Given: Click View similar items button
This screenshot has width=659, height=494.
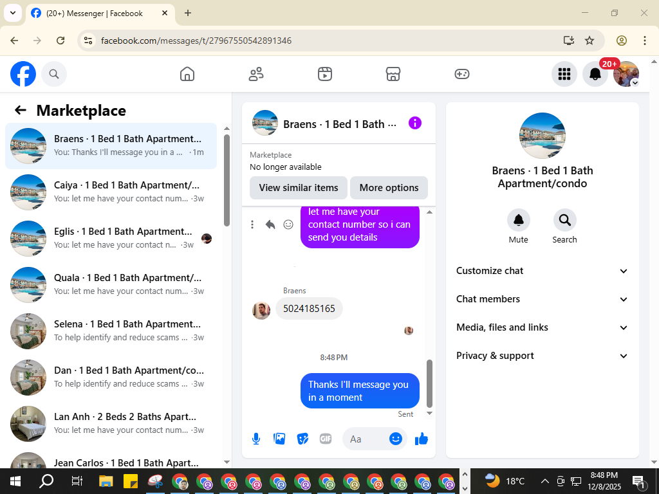Looking at the screenshot, I should click(x=299, y=188).
